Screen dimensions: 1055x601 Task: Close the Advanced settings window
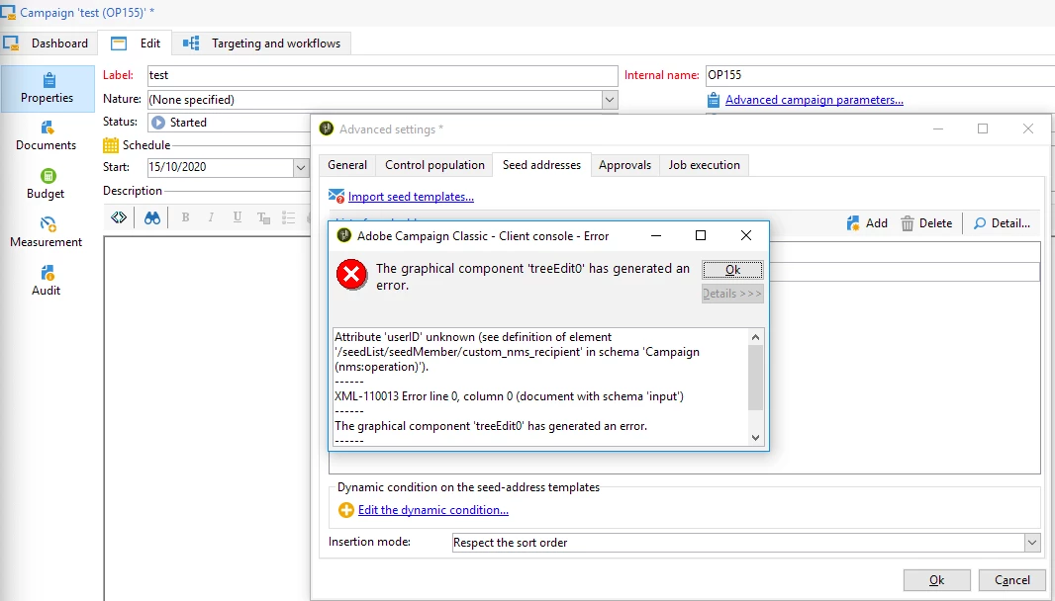(x=1028, y=129)
